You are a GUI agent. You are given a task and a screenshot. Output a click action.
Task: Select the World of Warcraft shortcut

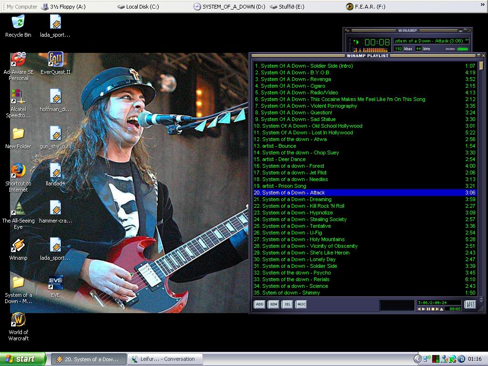pyautogui.click(x=19, y=327)
